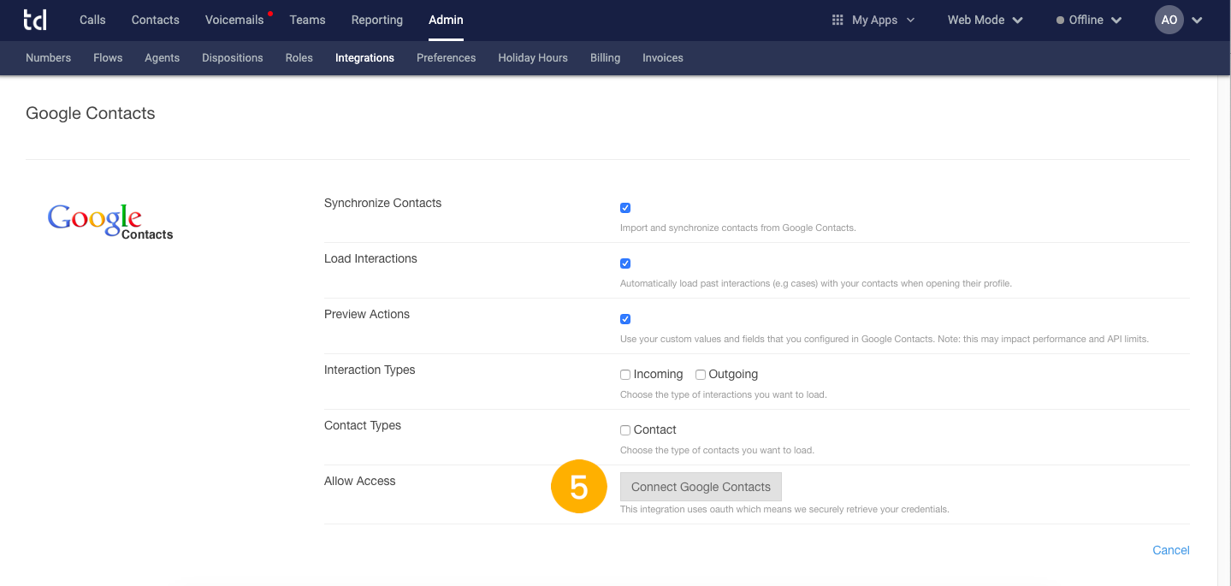Click the Load Interactions label
The width and height of the screenshot is (1231, 586).
(370, 258)
